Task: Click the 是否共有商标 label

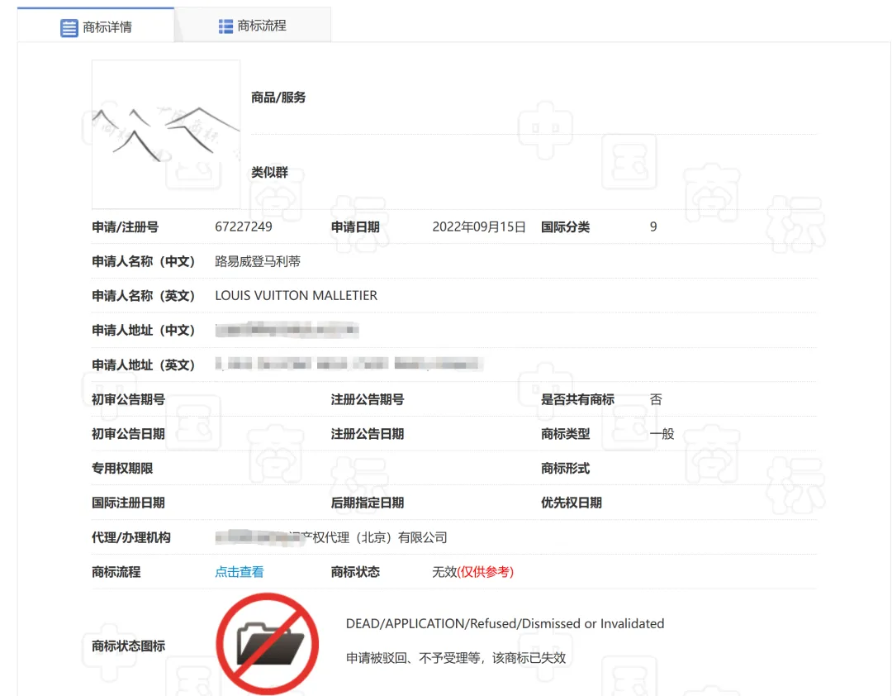Action: pos(577,399)
